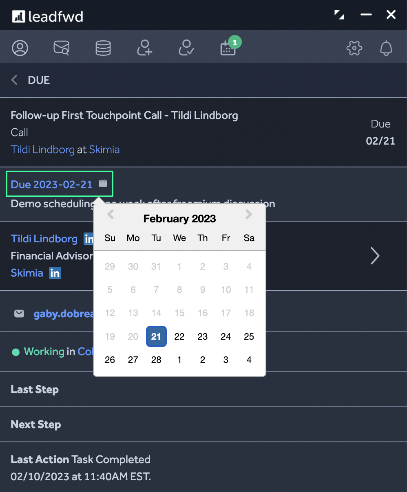Open the verified contacts icon

[186, 48]
